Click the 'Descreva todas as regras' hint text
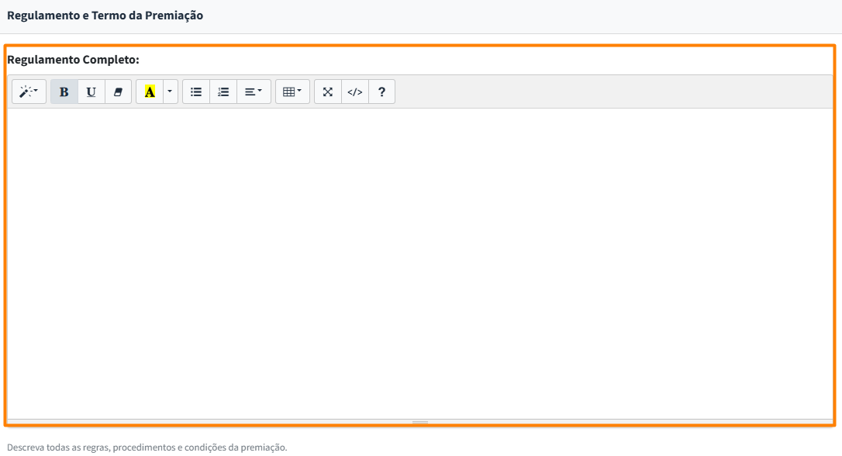 tap(147, 447)
